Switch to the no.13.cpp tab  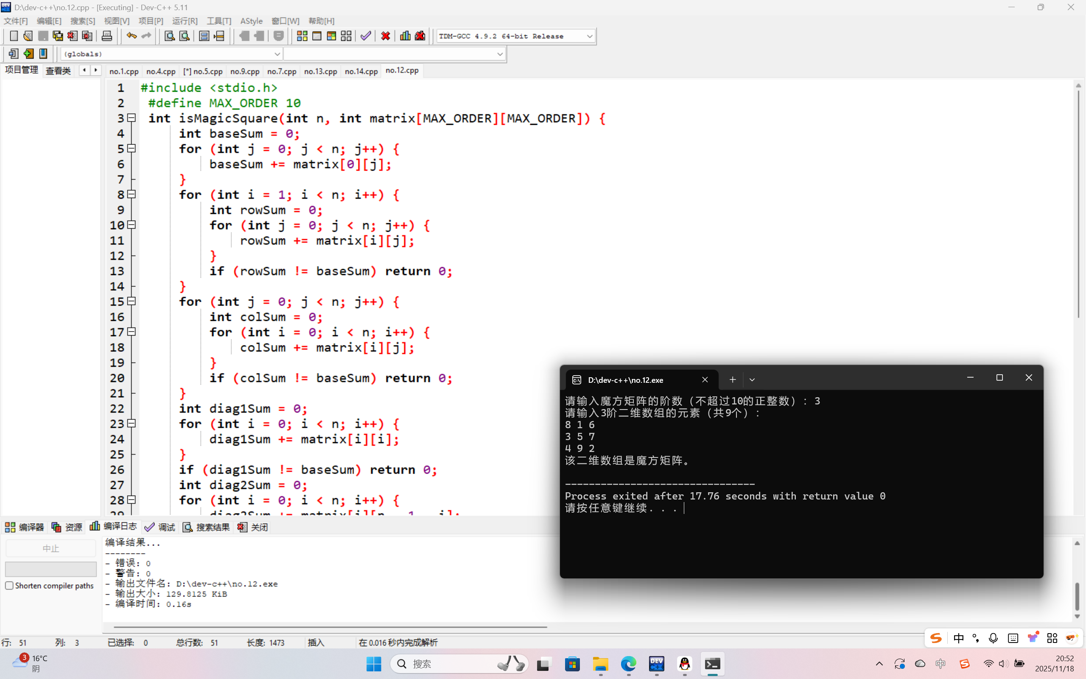320,71
